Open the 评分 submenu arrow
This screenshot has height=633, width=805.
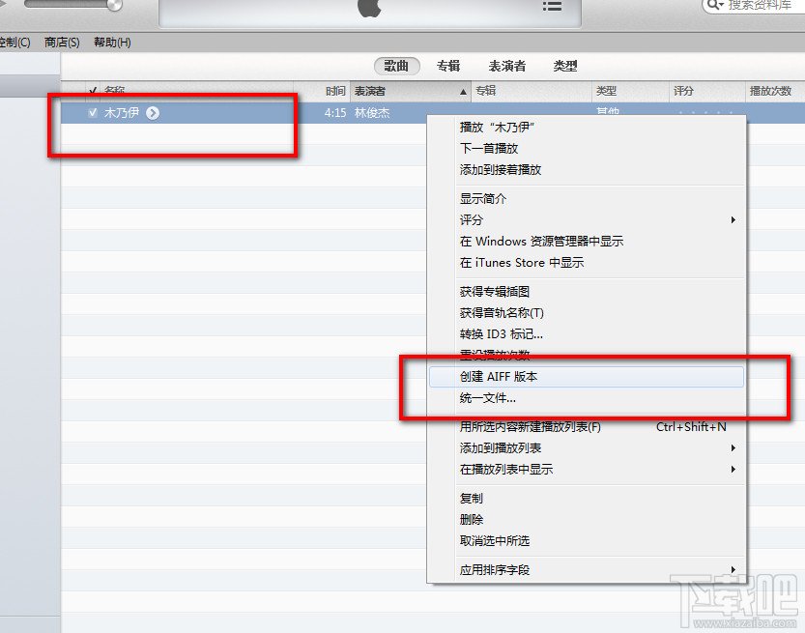(733, 220)
